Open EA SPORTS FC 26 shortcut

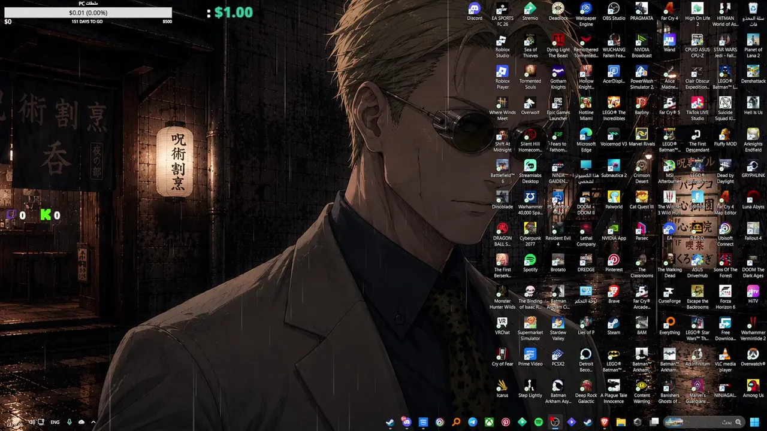click(x=502, y=14)
